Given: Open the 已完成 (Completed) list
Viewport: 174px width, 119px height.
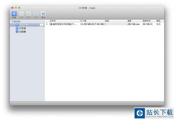Looking at the screenshot, I should (23, 28).
